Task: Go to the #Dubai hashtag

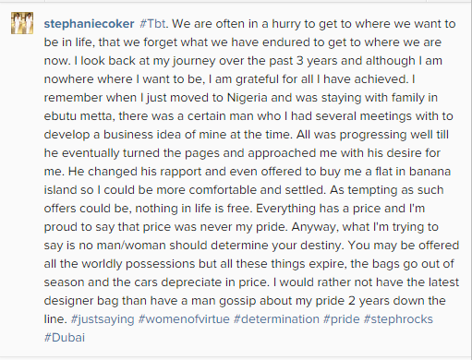Action: click(x=65, y=338)
